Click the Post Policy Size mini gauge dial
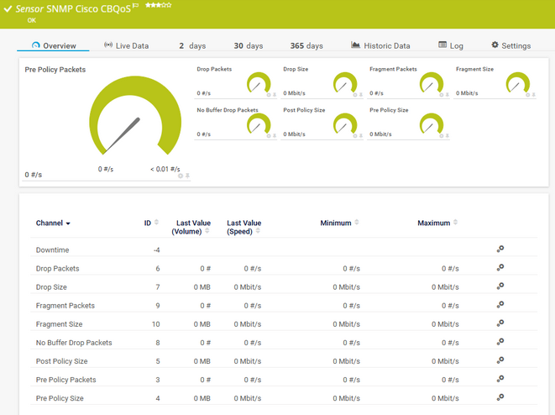 click(x=345, y=123)
